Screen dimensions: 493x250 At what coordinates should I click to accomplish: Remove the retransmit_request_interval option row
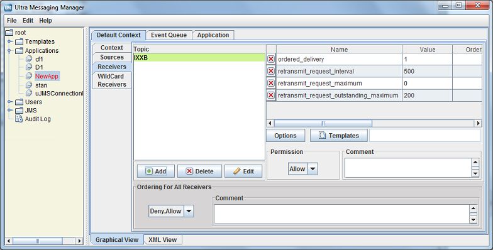[270, 72]
